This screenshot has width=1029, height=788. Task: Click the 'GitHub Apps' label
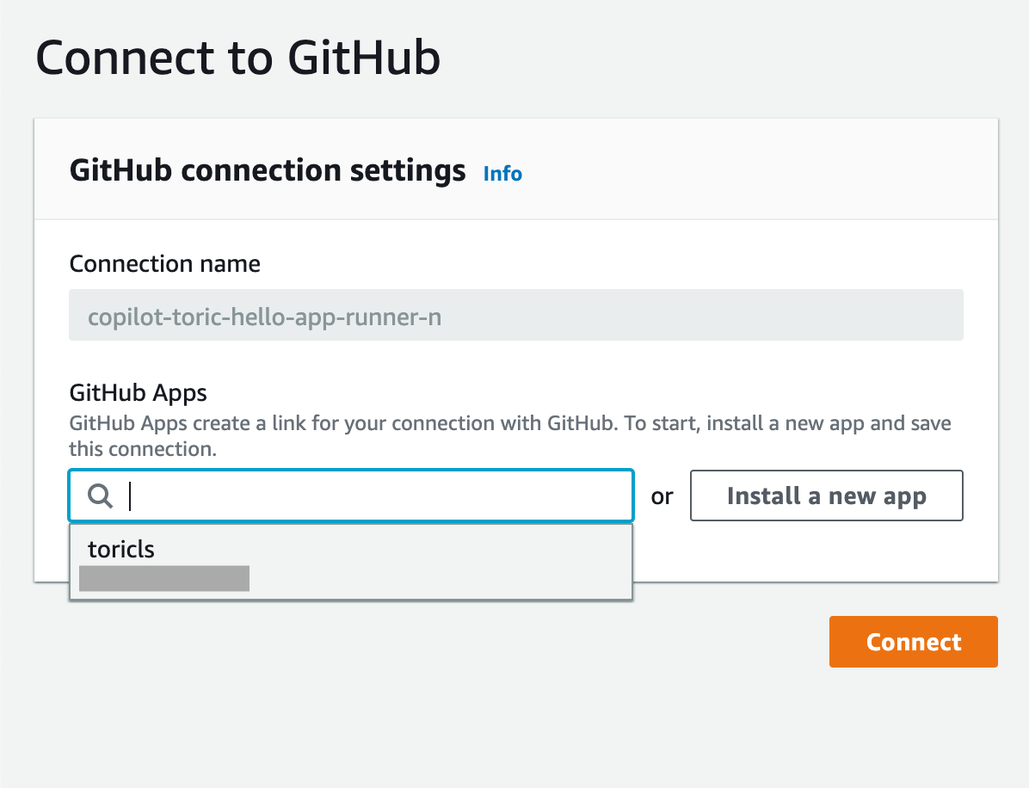[x=138, y=393]
